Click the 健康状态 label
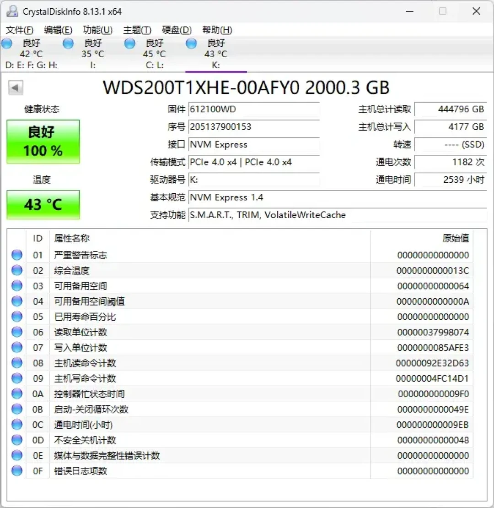 [42, 109]
